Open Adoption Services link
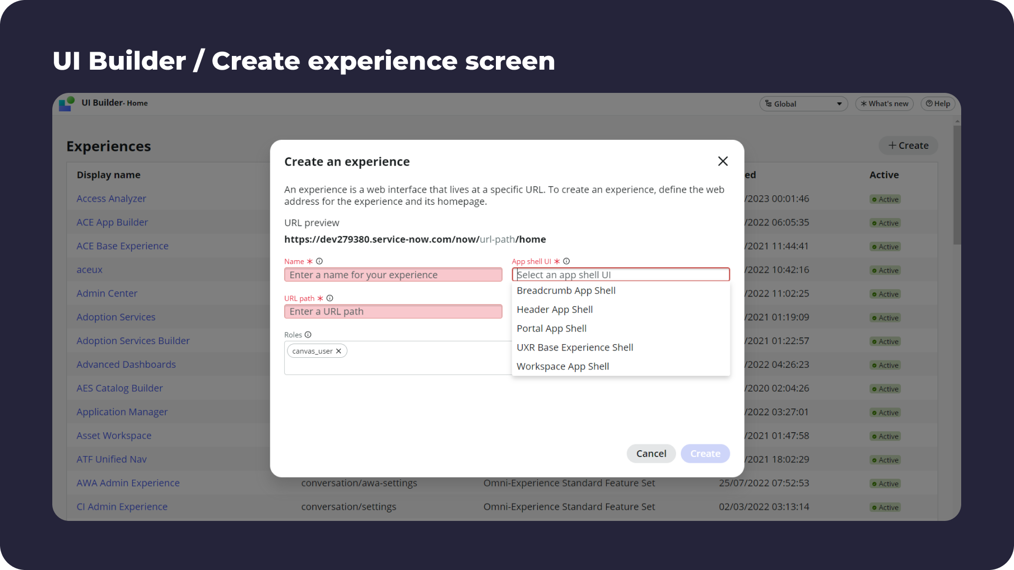1014x570 pixels. click(116, 317)
